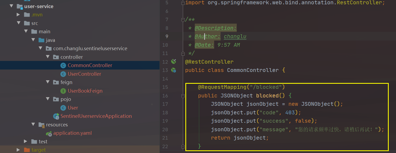
Task: Collapse the main folder arrow
Action: pyautogui.click(x=26, y=31)
